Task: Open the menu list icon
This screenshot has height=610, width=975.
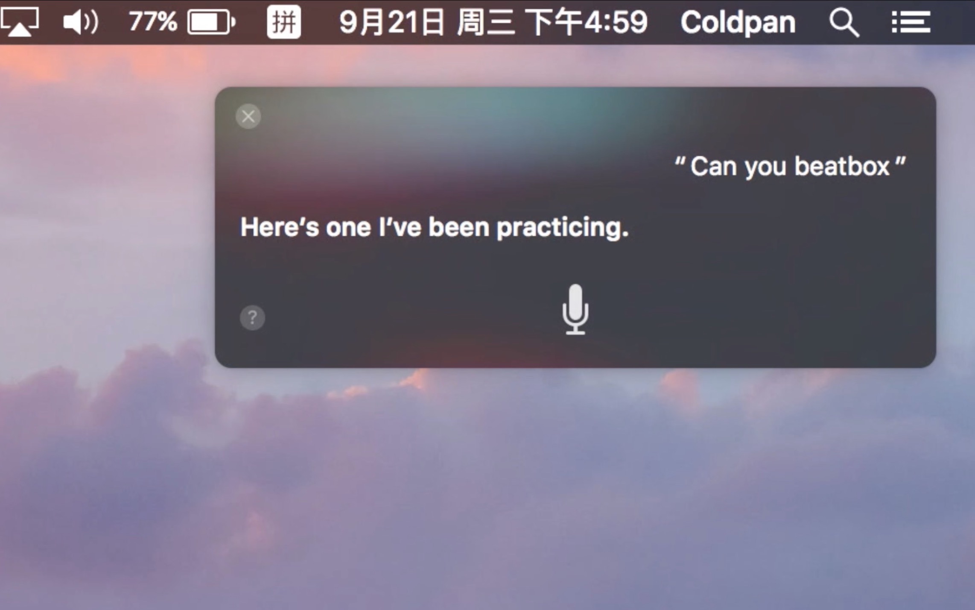Action: [911, 22]
